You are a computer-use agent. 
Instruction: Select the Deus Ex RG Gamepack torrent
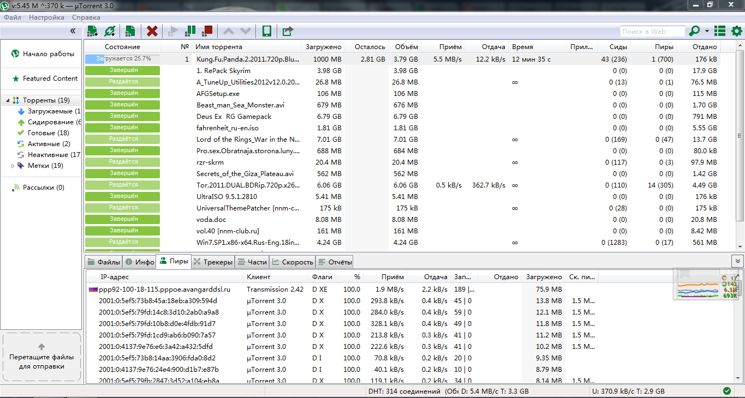click(x=402, y=116)
